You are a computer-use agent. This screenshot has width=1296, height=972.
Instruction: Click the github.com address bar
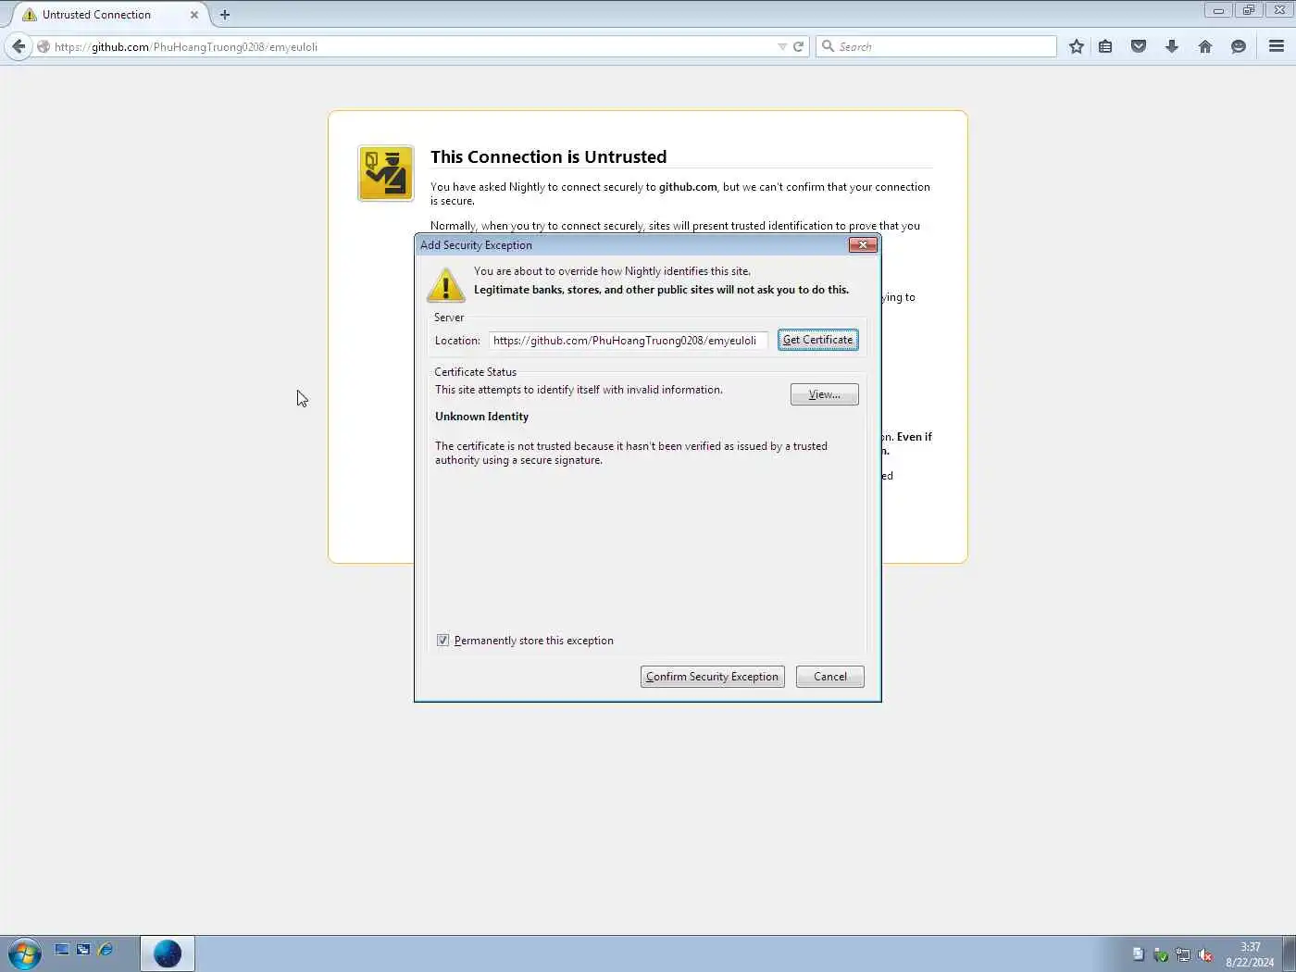point(412,46)
